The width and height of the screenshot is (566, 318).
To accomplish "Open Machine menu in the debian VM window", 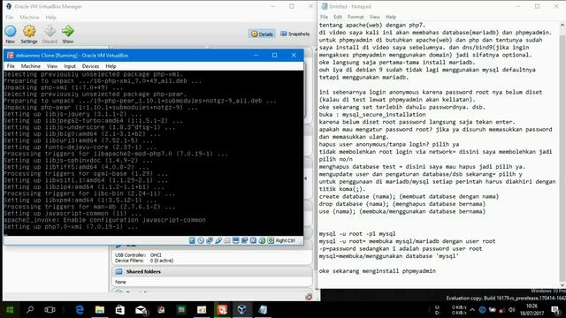I will click(31, 66).
